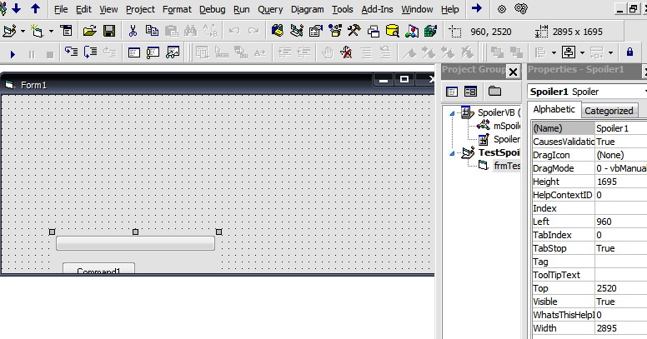Select the frmTes form in project tree

(505, 166)
